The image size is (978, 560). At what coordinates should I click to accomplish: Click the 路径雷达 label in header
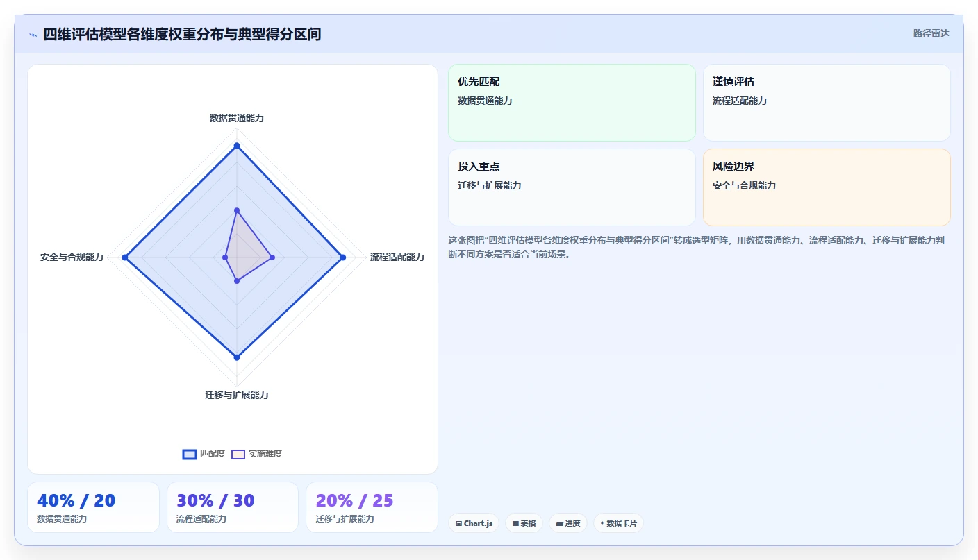(931, 33)
